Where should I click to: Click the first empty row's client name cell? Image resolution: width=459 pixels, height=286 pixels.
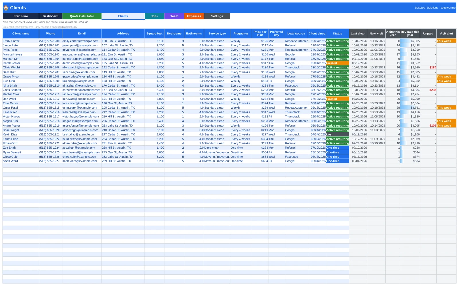(21, 166)
